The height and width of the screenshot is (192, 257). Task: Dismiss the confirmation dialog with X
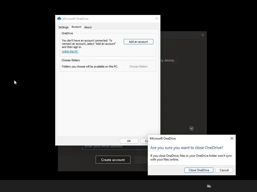[232, 138]
